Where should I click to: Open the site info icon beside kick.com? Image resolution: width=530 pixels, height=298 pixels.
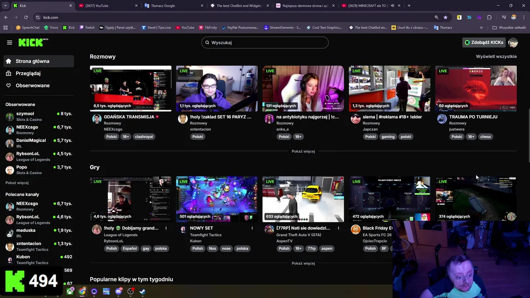(38, 17)
